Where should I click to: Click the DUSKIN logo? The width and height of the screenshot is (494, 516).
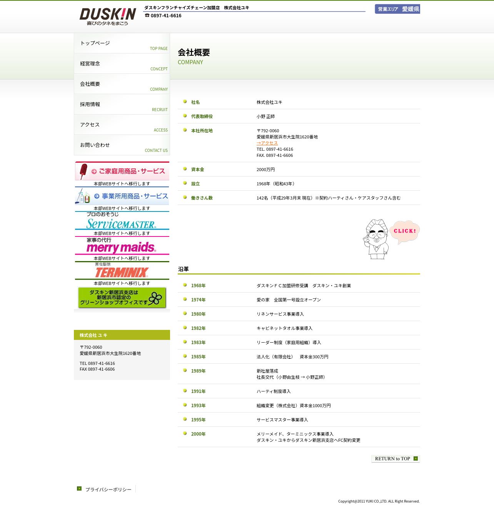tap(108, 17)
